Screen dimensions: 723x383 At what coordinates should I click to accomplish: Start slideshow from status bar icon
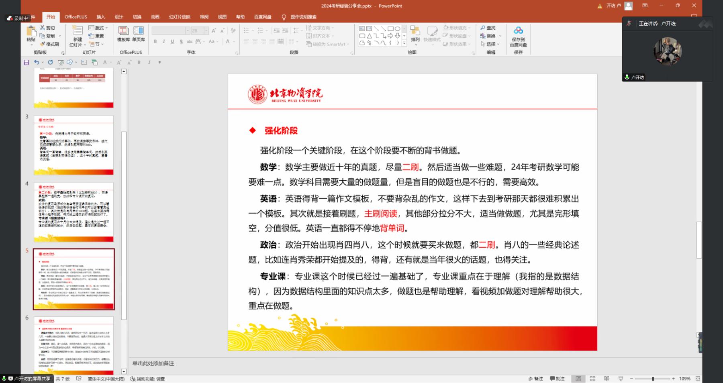click(621, 379)
